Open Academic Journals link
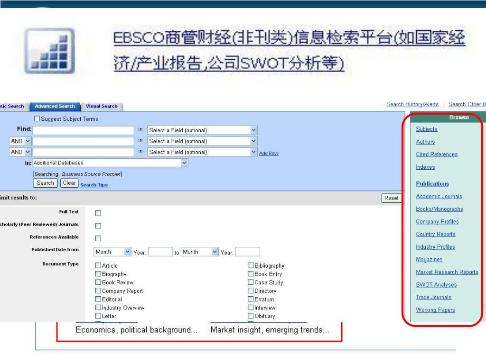This screenshot has height=364, width=486. coord(439,197)
